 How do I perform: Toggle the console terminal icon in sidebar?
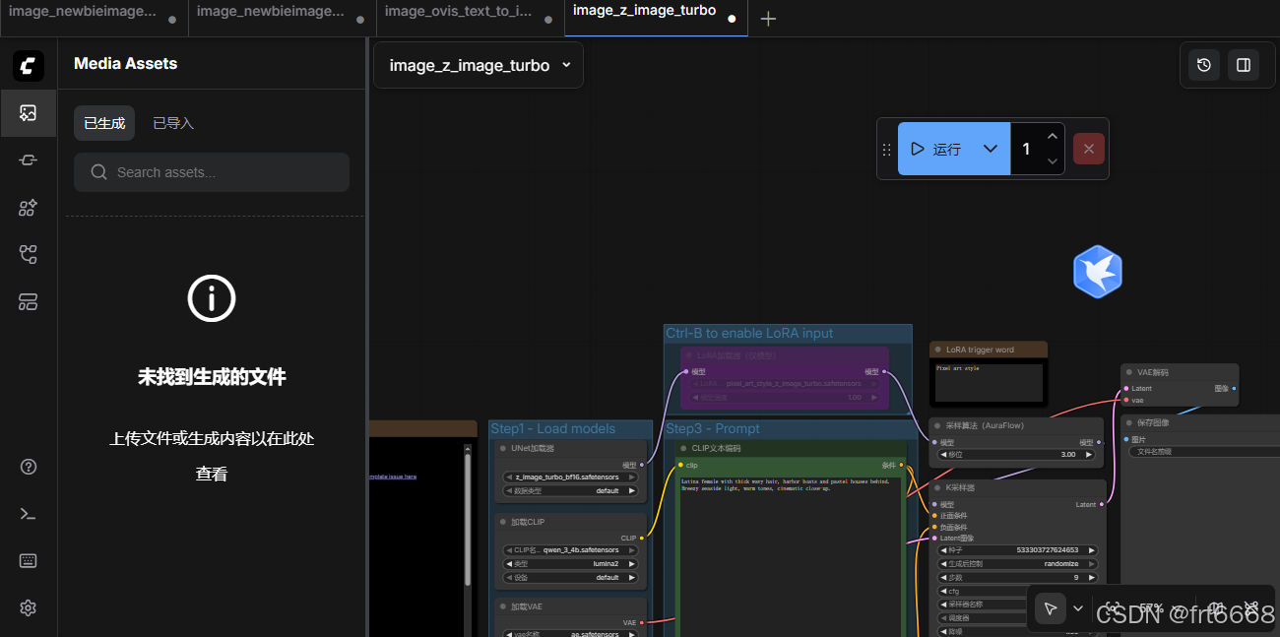28,513
